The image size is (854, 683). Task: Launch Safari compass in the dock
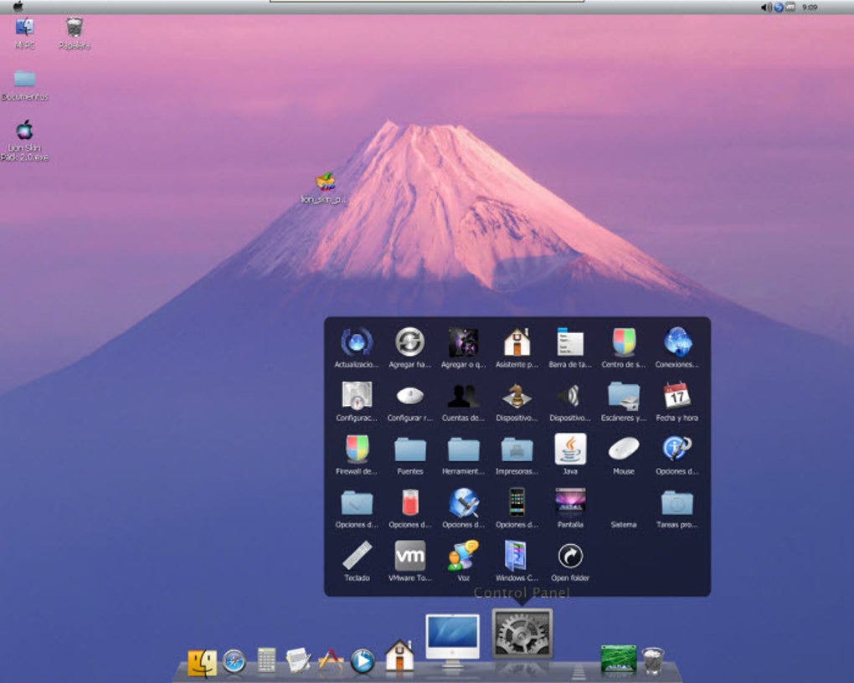[234, 662]
